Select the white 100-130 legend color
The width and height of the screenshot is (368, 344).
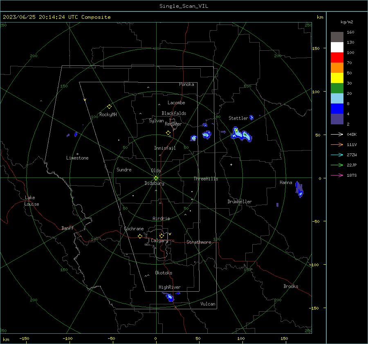pyautogui.click(x=337, y=47)
